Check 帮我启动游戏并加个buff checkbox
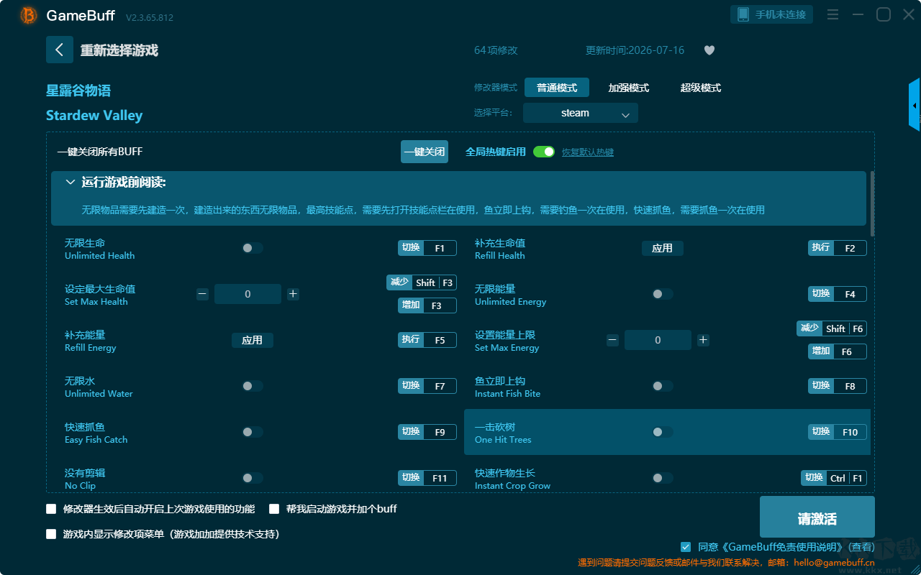 [274, 509]
